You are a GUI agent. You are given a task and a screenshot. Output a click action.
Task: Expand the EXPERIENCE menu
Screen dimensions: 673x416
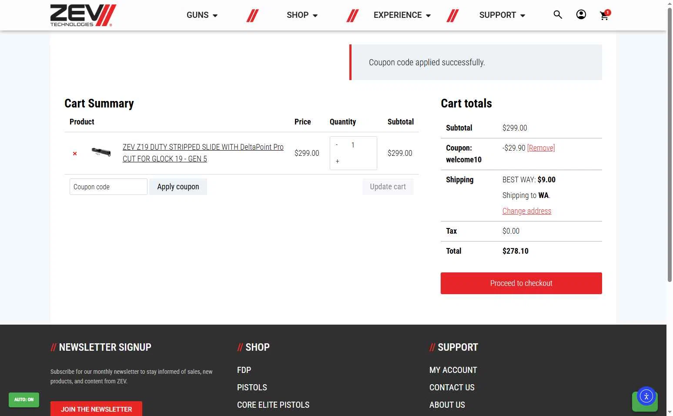[x=402, y=15]
